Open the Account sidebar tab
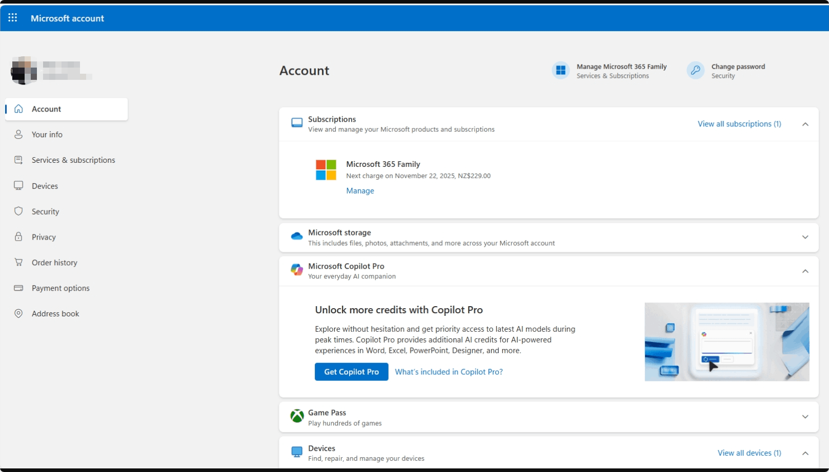Image resolution: width=829 pixels, height=472 pixels. point(46,109)
